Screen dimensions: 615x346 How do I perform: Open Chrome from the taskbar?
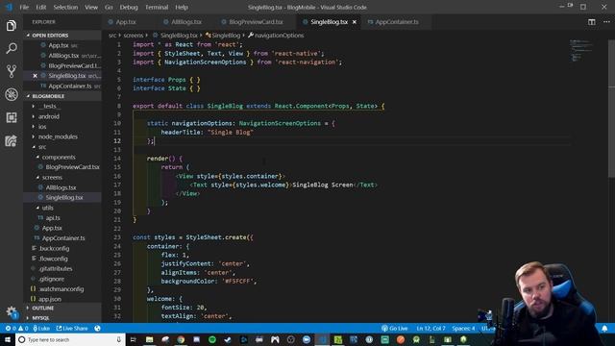[181, 339]
